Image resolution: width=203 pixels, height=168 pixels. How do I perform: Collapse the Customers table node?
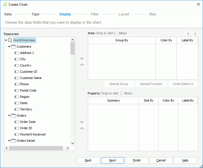[x=9, y=46]
